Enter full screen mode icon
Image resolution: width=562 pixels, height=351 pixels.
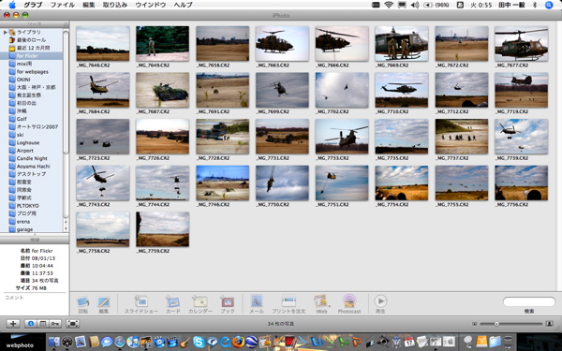click(72, 324)
